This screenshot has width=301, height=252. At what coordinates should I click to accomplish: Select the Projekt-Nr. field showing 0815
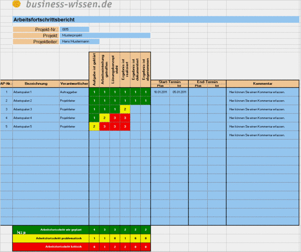[74, 29]
